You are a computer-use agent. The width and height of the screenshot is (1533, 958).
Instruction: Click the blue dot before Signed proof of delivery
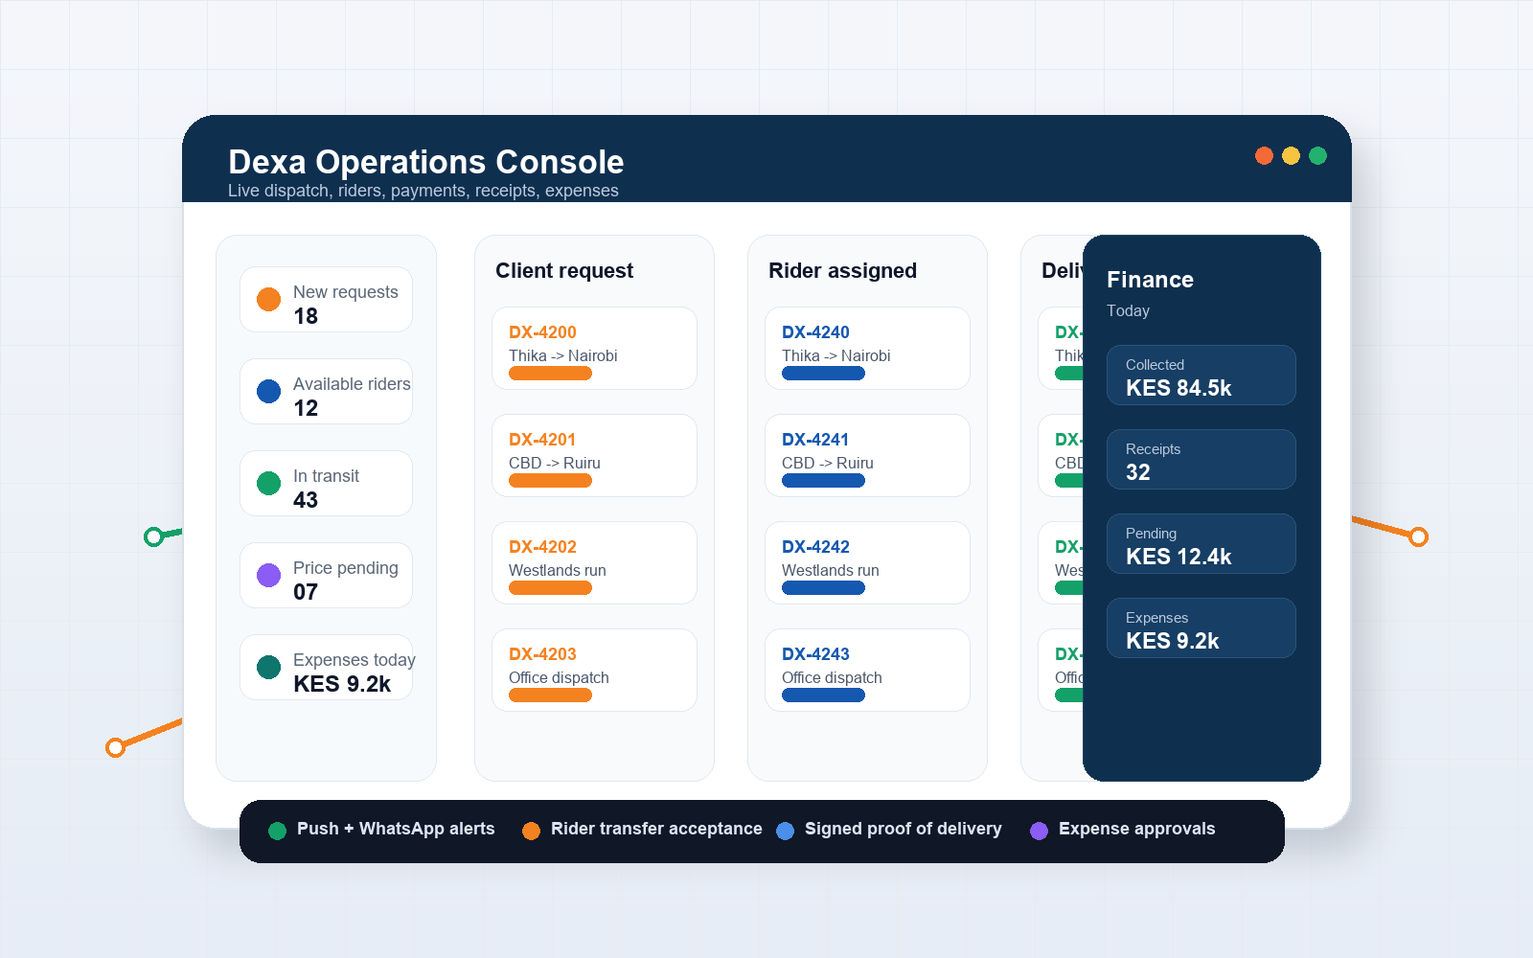coord(785,831)
